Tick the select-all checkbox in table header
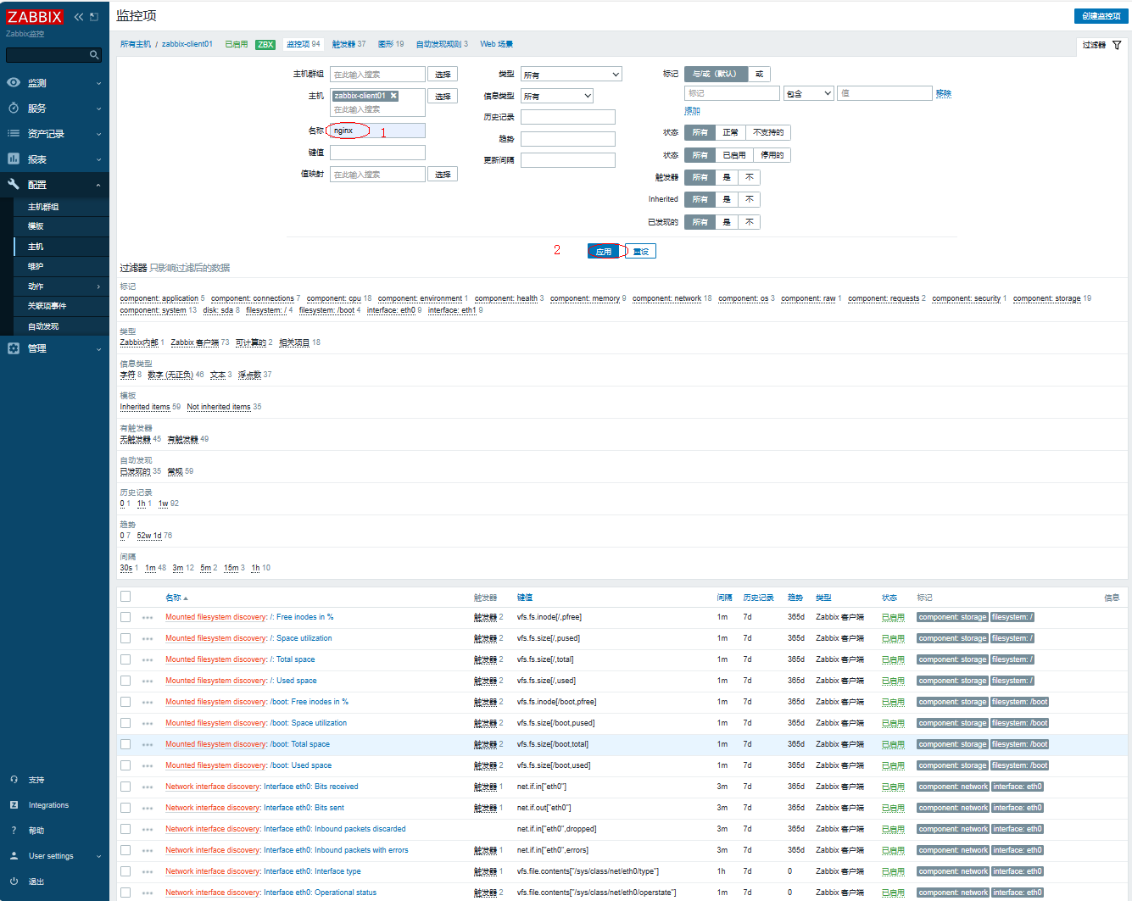The height and width of the screenshot is (901, 1132). [x=125, y=597]
